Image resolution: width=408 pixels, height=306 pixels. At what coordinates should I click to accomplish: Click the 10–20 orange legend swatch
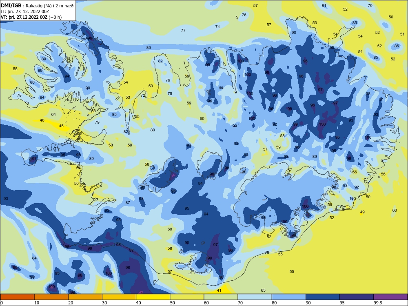point(51,297)
